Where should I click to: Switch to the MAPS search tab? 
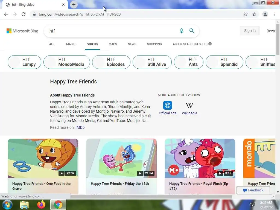pos(113,44)
